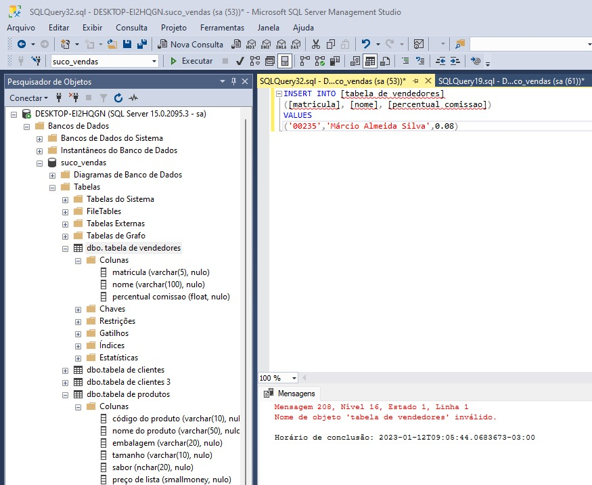Open a Database Engine Query icon
592x485 pixels.
[x=236, y=44]
